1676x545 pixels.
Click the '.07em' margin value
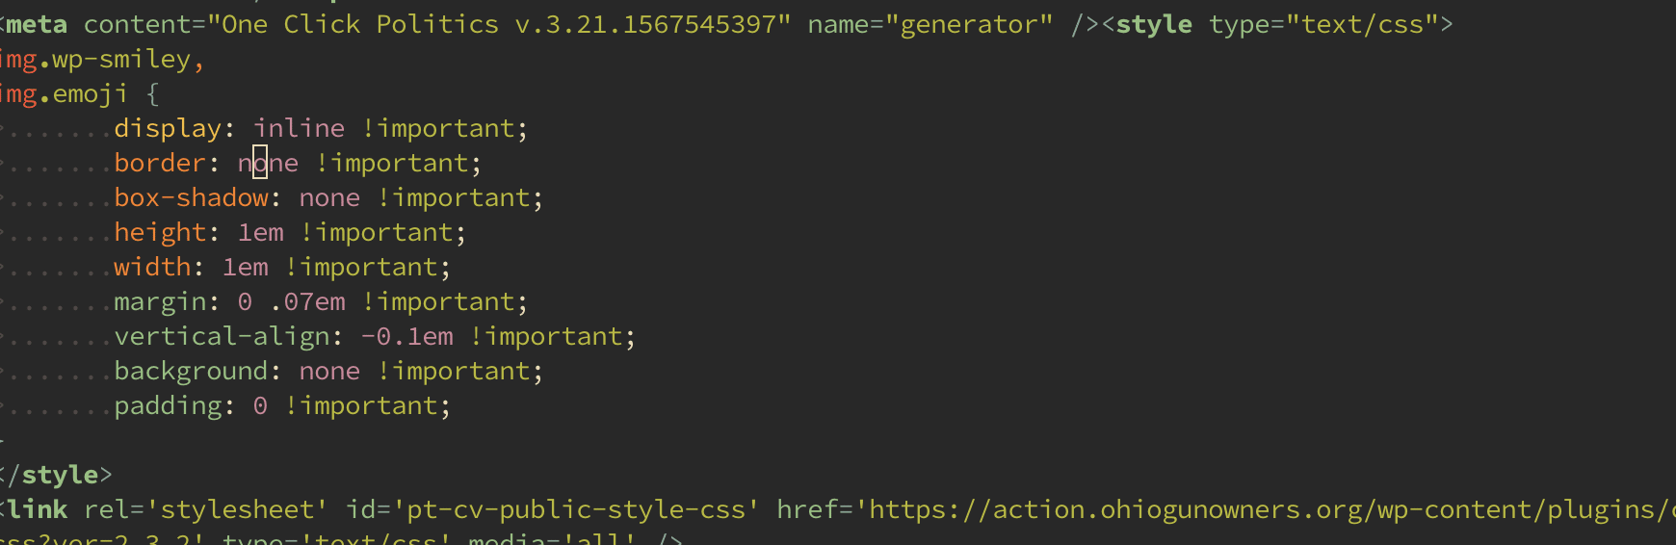(306, 302)
